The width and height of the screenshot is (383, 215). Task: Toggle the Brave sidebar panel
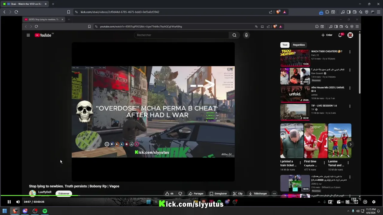coord(349,12)
